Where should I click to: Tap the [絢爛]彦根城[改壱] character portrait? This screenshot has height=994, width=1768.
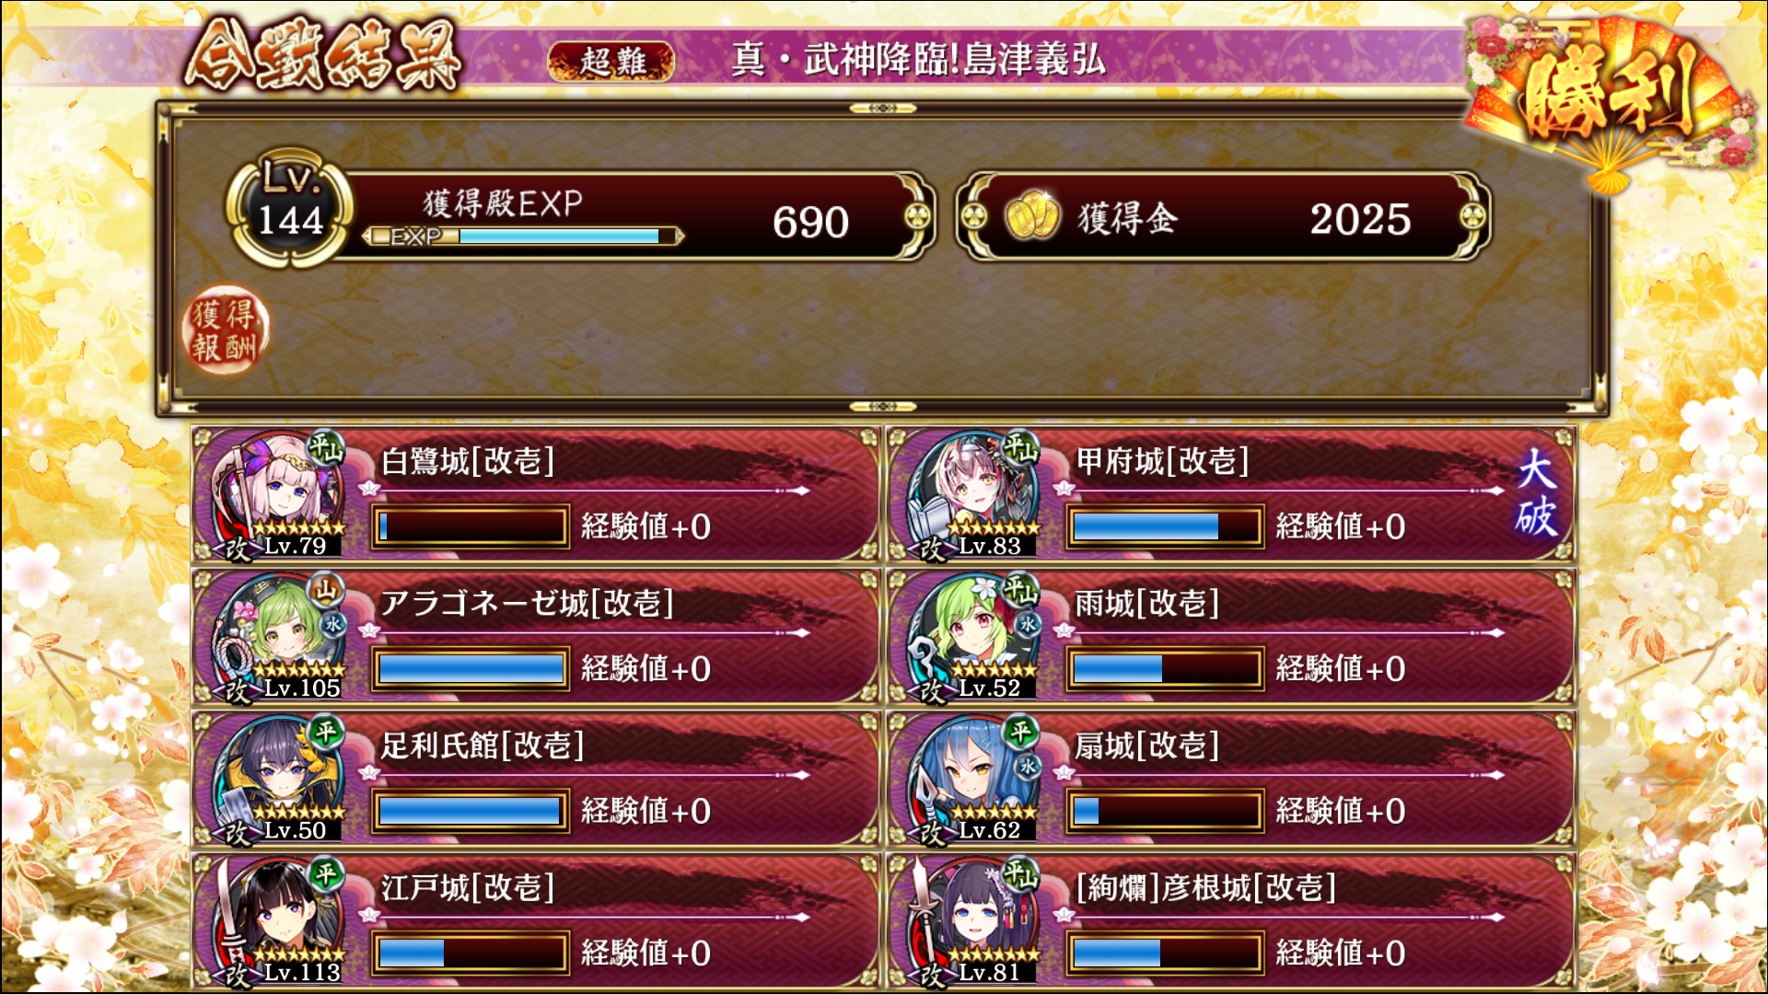click(972, 921)
